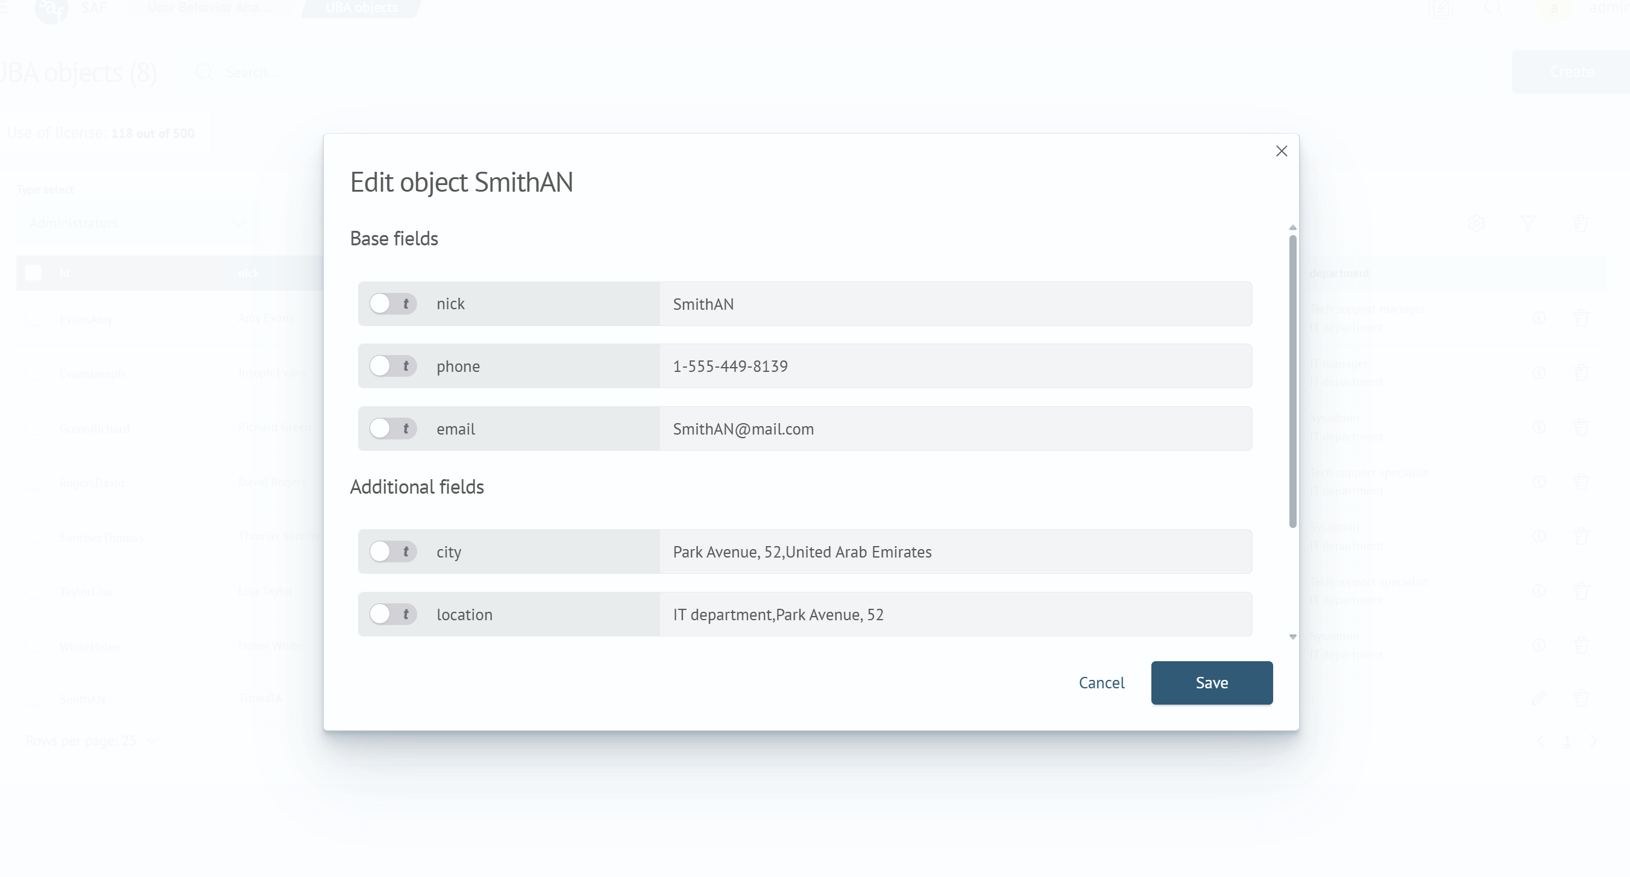Click the location value input field

[954, 614]
